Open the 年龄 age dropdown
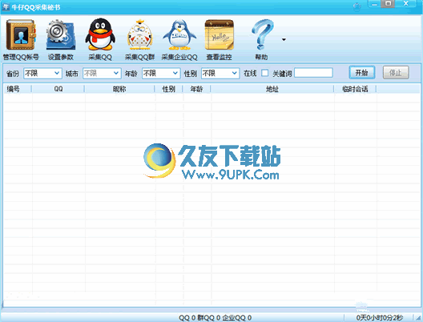The width and height of the screenshot is (423, 322). click(161, 73)
